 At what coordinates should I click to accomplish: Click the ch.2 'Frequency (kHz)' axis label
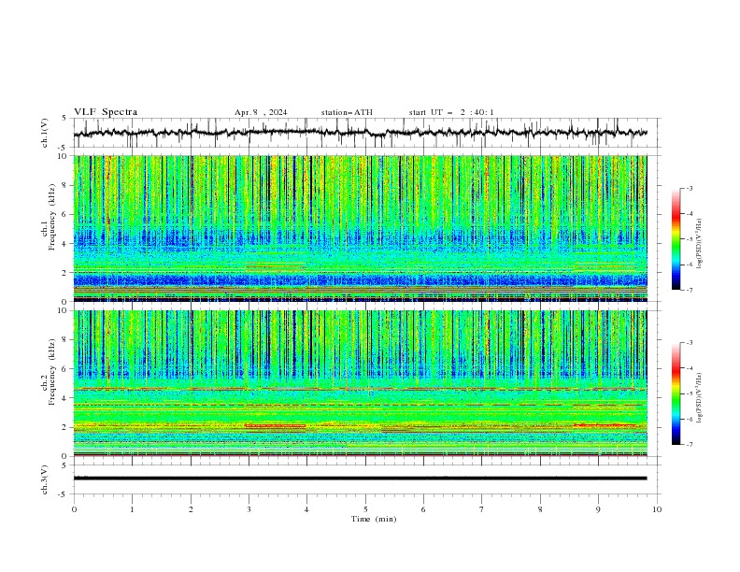point(52,372)
